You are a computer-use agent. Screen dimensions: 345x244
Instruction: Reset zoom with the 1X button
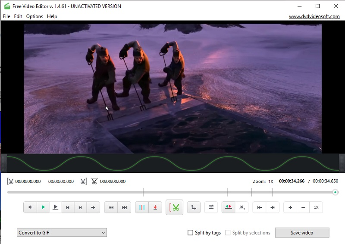pyautogui.click(x=316, y=207)
